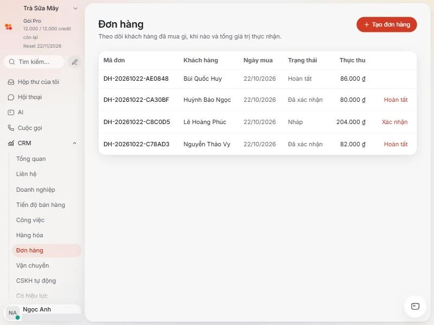Image resolution: width=434 pixels, height=325 pixels.
Task: Open Doanh nghiệp page
Action: (36, 190)
